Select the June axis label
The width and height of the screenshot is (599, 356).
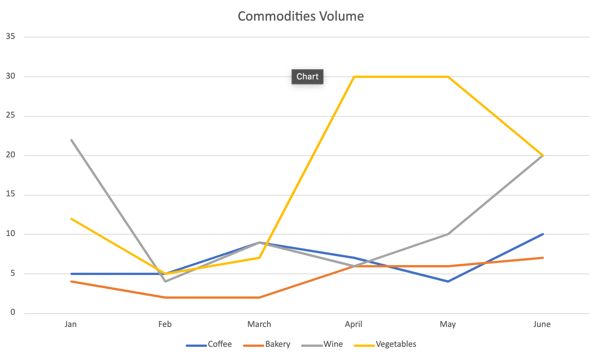(542, 324)
